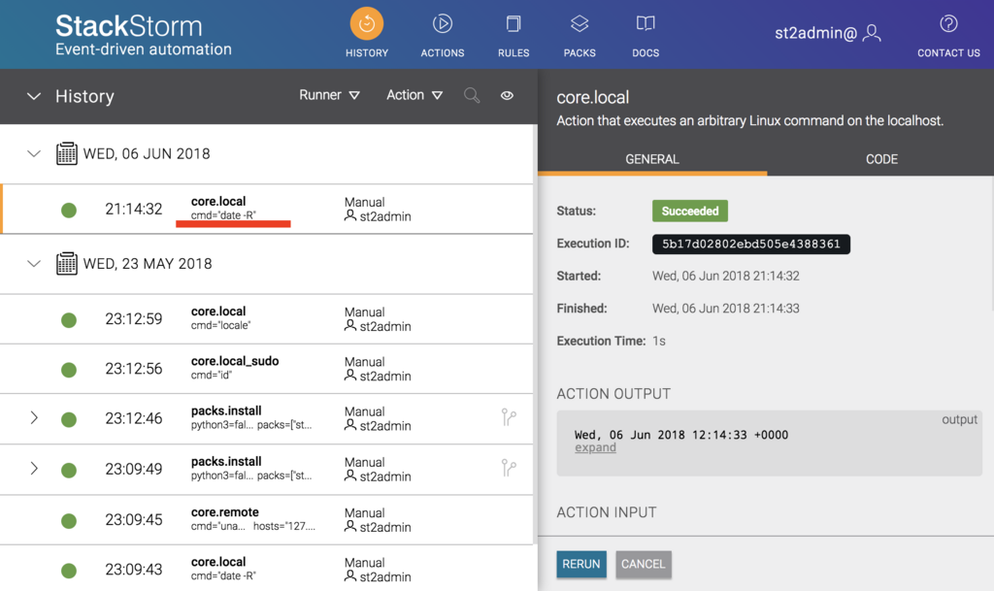Expand the packs.install 23:12:46 execution
Image resolution: width=994 pixels, height=591 pixels.
pyautogui.click(x=34, y=417)
